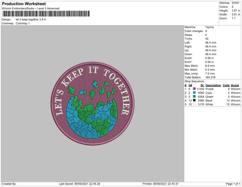The height and width of the screenshot is (187, 242).
Task: Click the barcode under the worksheet title
Action: [46, 14]
